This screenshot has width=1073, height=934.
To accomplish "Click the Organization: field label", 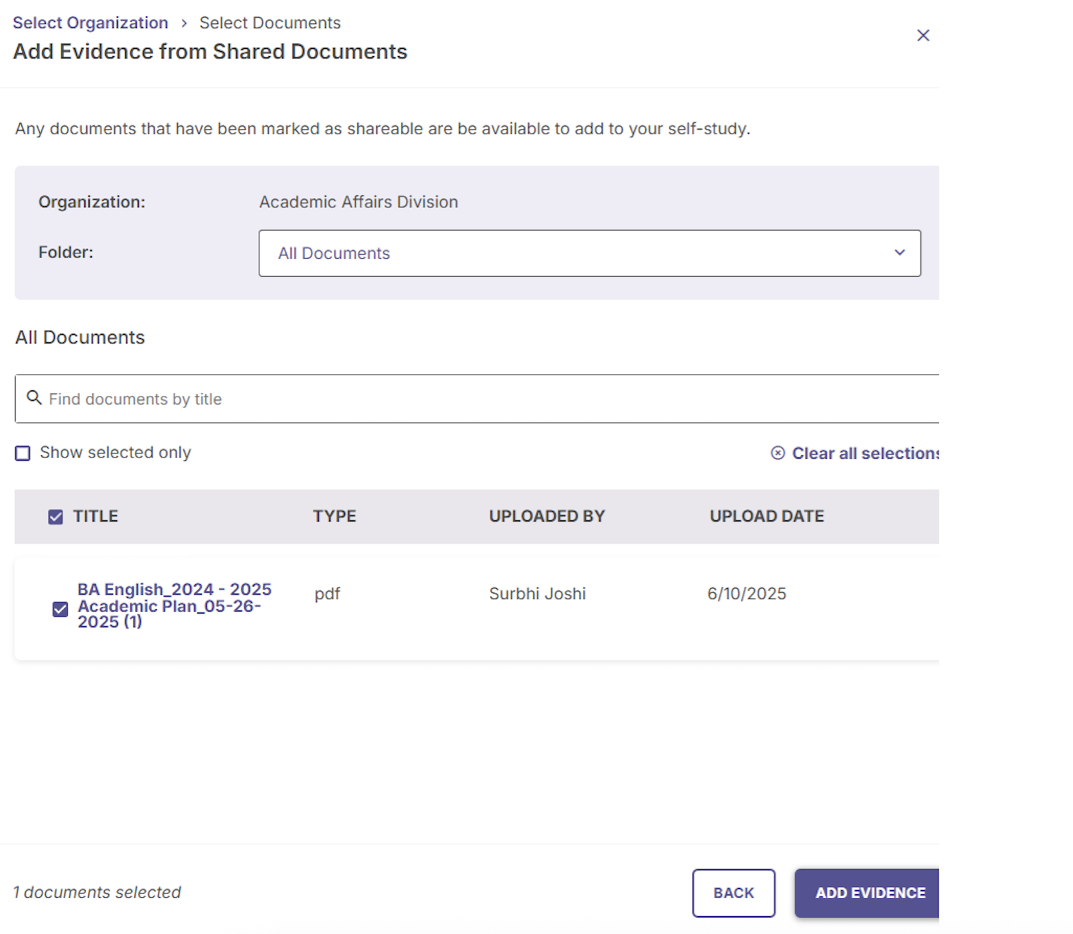I will click(92, 202).
